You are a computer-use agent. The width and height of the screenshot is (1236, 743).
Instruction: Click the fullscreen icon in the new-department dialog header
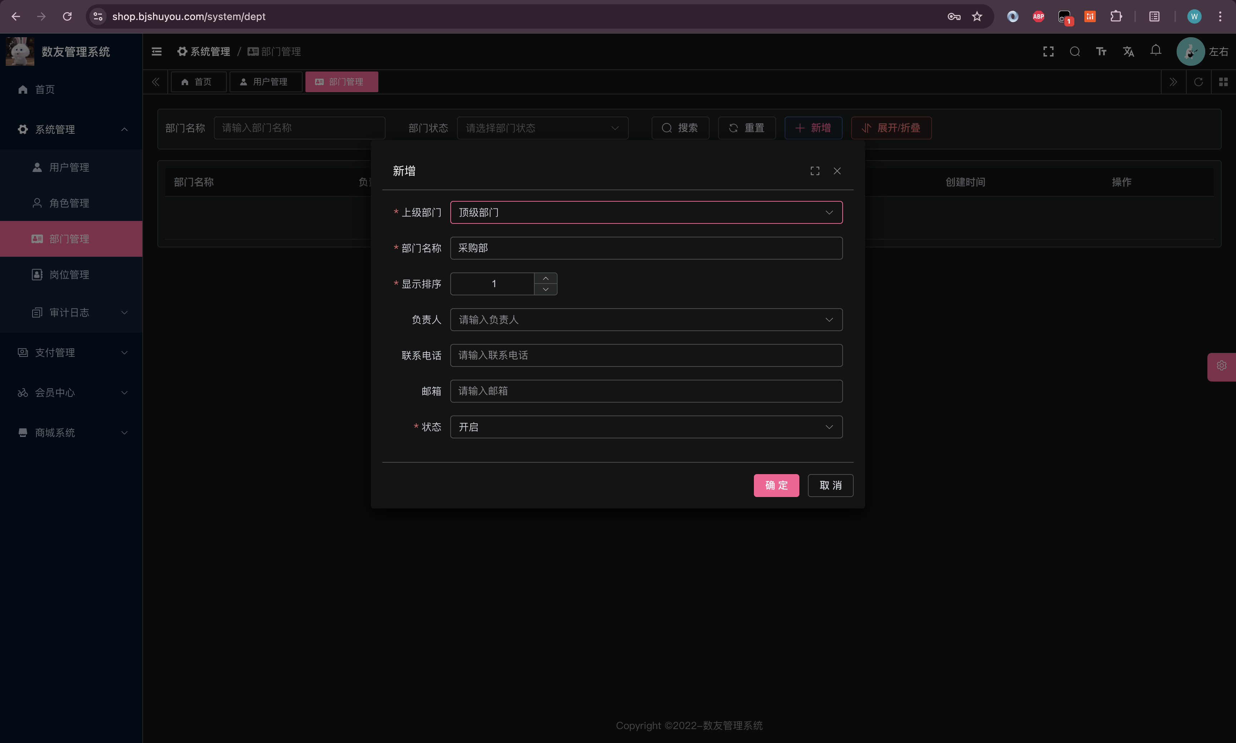click(815, 171)
